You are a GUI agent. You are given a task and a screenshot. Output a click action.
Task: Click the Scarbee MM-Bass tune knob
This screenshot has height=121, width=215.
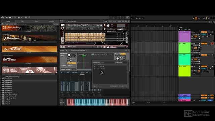point(108,26)
